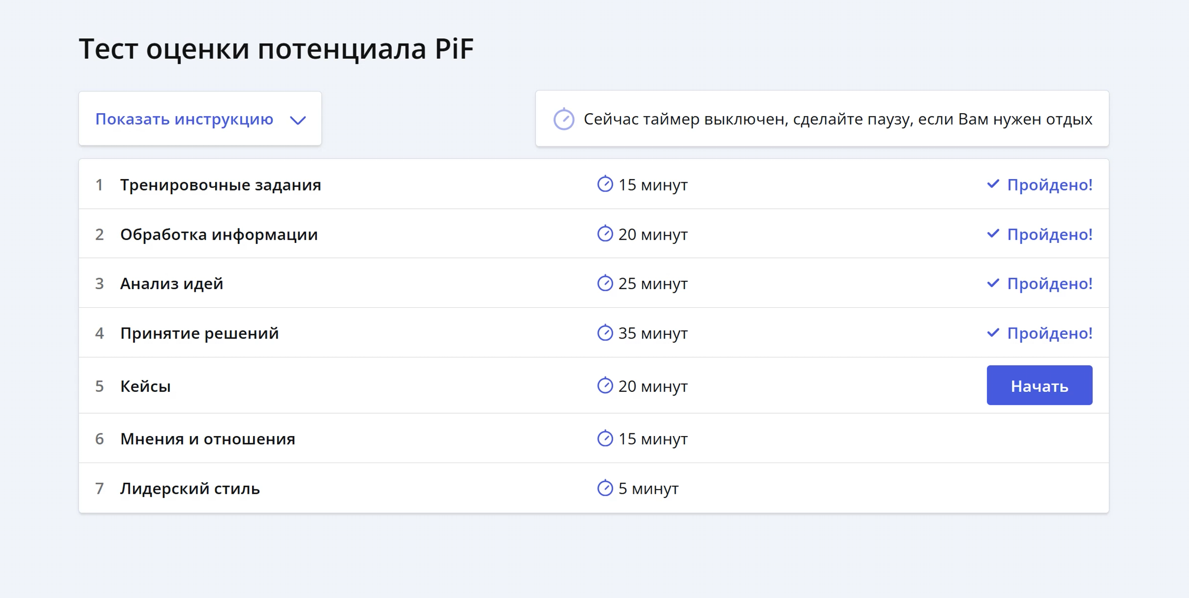The height and width of the screenshot is (598, 1189).
Task: Click the clock icon beside 5 минут
Action: [x=605, y=488]
